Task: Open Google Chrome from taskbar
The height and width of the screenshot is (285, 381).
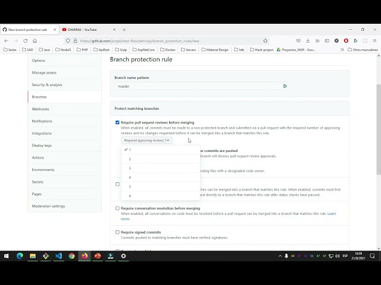Action: point(71,256)
